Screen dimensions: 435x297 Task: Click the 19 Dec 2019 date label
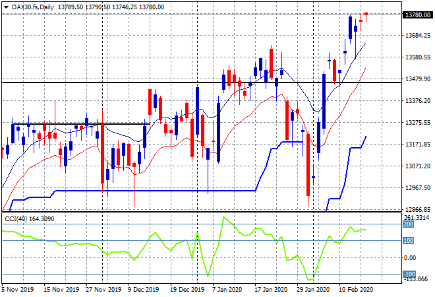pos(188,290)
